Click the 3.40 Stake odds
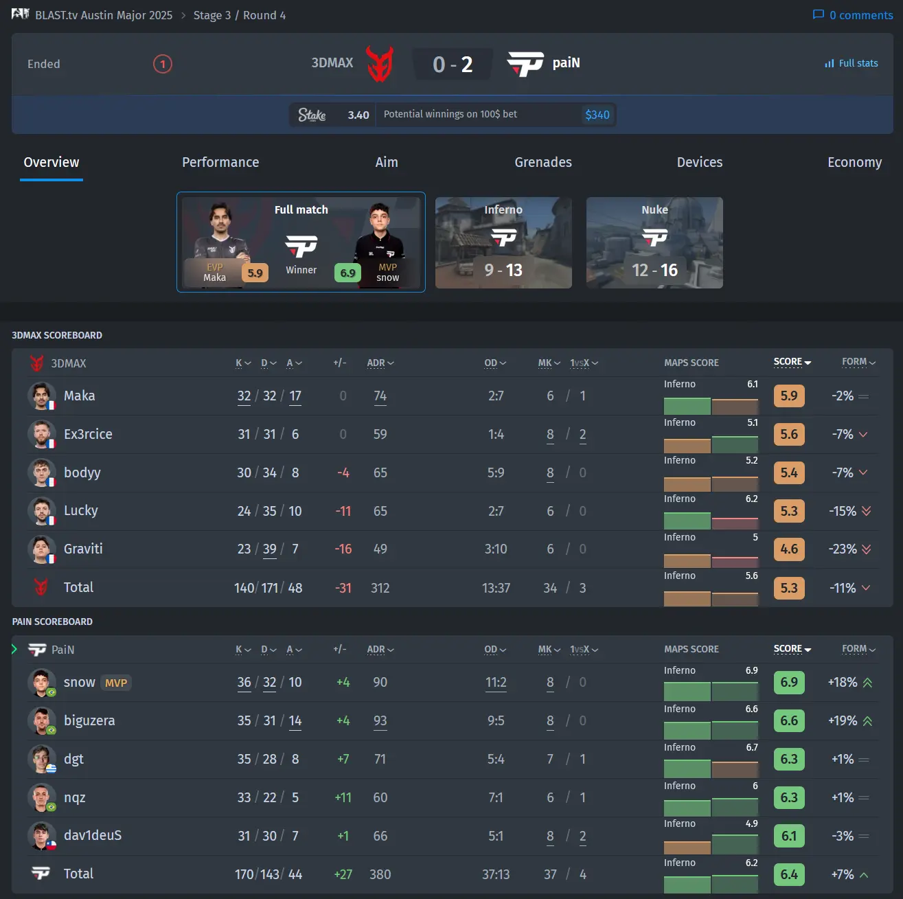The image size is (903, 899). [x=358, y=115]
